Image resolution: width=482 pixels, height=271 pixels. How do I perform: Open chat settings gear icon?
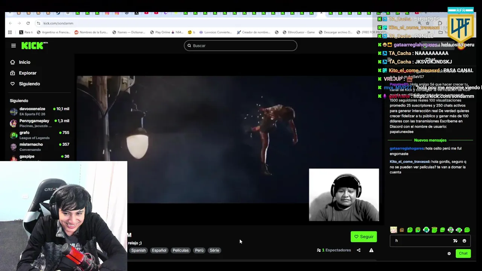449,253
